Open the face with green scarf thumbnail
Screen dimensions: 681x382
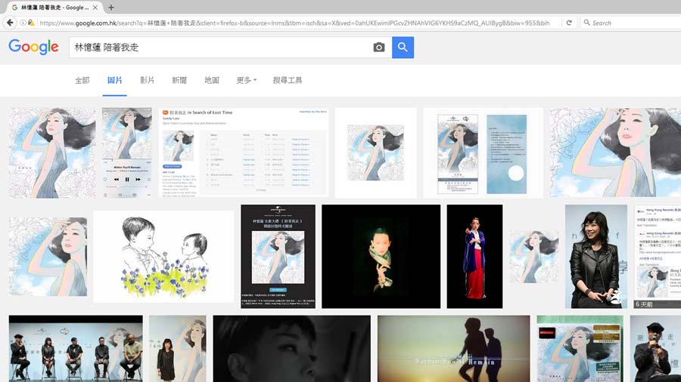click(381, 257)
